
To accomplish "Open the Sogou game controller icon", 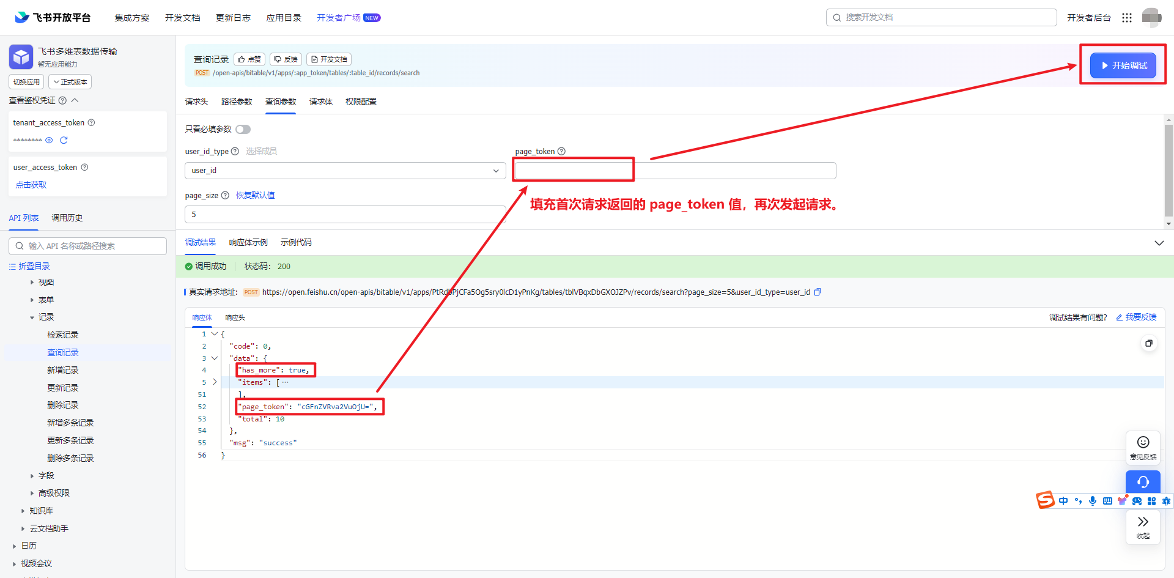I will pos(1137,501).
